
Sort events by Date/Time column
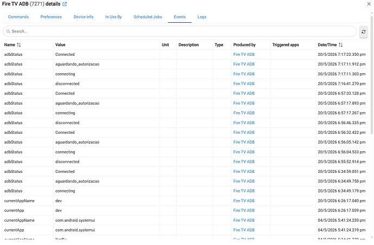340,45
